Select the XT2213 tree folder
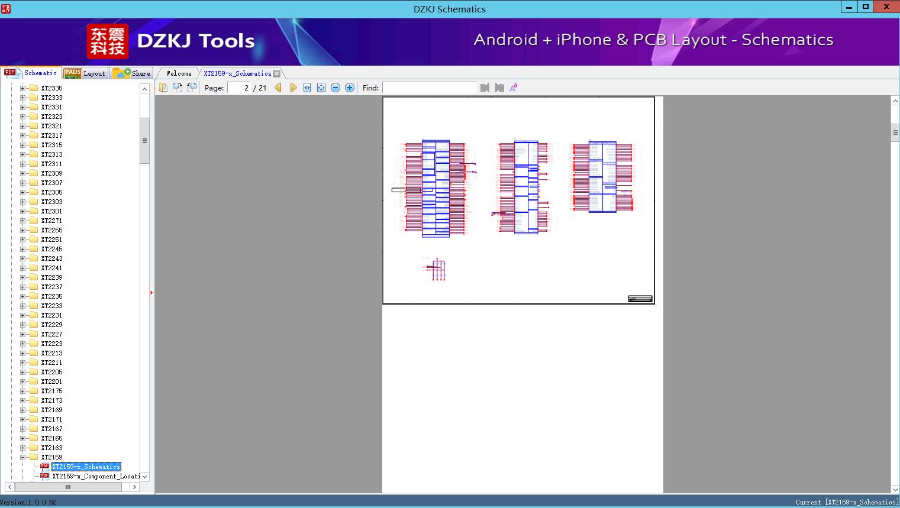 (x=51, y=353)
